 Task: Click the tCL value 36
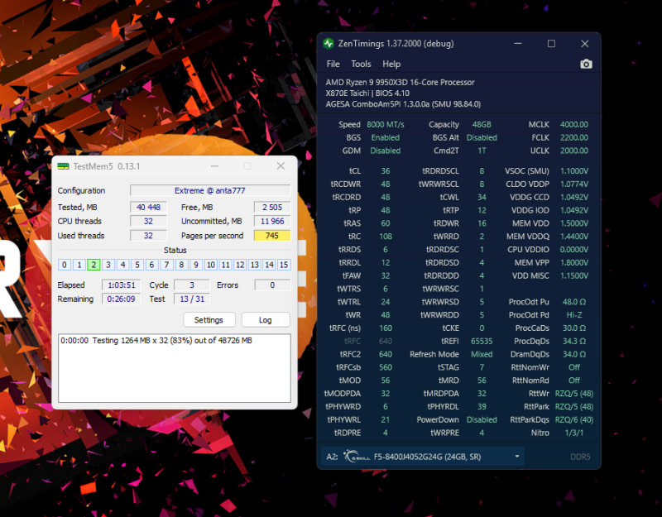pos(386,171)
